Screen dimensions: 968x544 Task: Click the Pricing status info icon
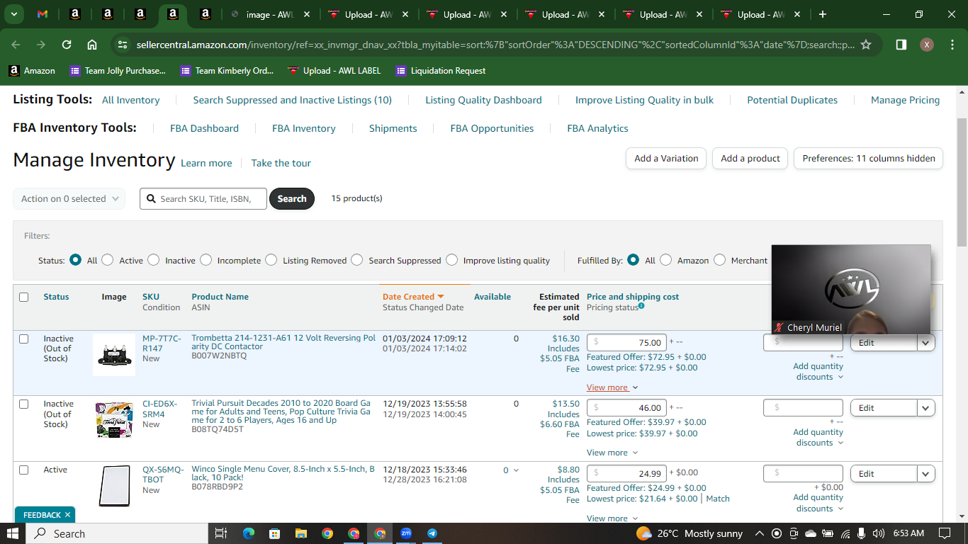click(x=641, y=306)
